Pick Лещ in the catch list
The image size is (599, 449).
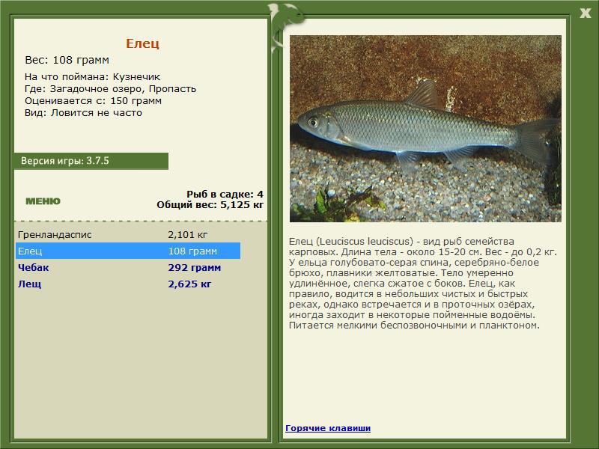[x=128, y=284]
